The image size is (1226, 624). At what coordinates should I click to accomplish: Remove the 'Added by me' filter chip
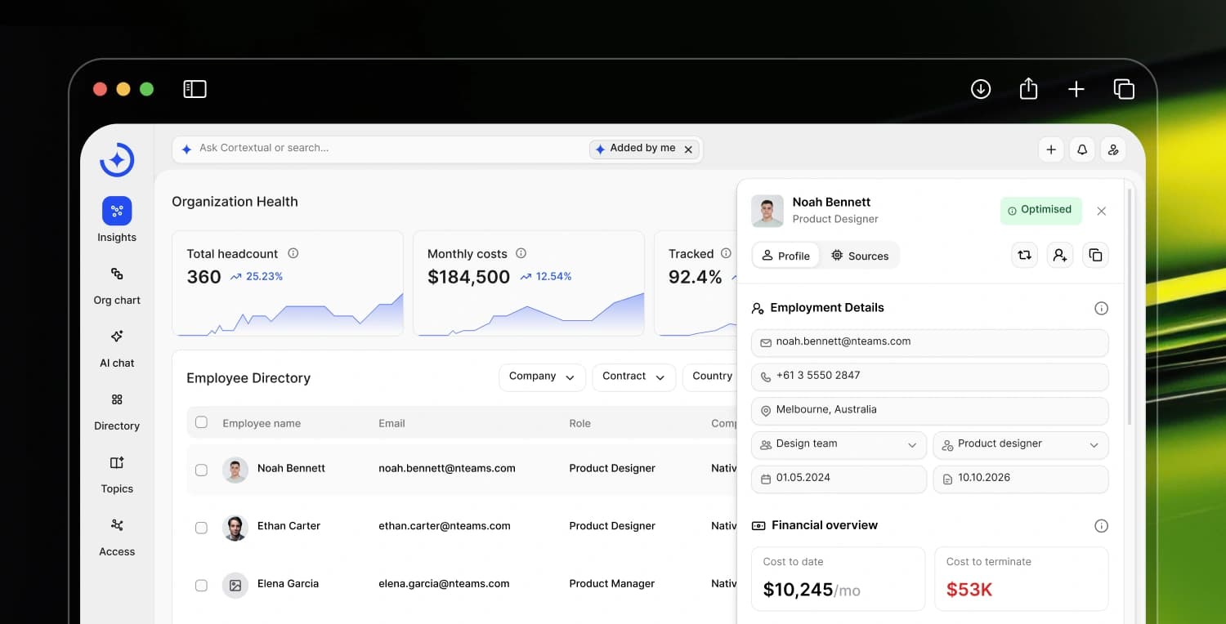coord(688,149)
